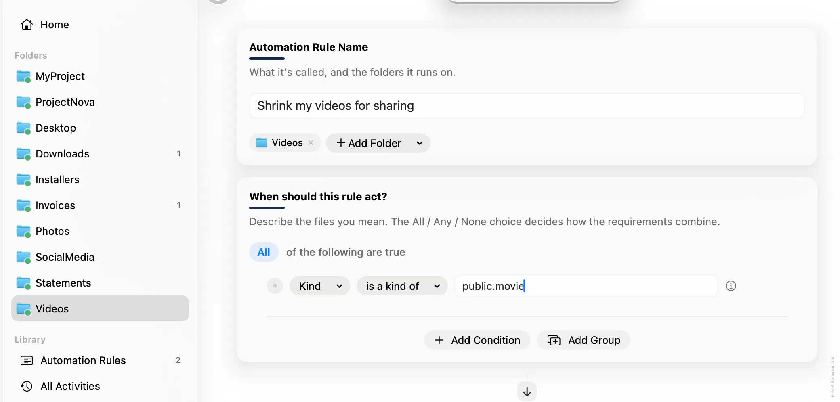840x402 pixels.
Task: Select the Photos folder
Action: [100, 231]
